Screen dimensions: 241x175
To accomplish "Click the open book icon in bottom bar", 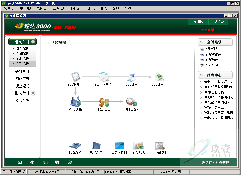I will coord(45,162).
